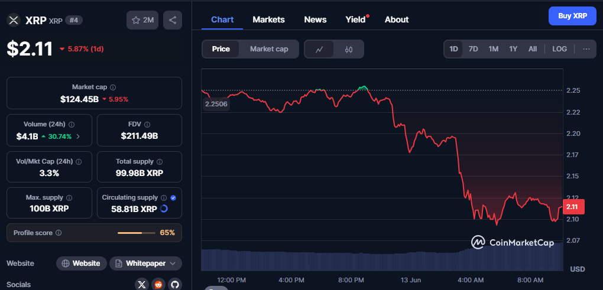Click the $2.11 price heading

30,49
